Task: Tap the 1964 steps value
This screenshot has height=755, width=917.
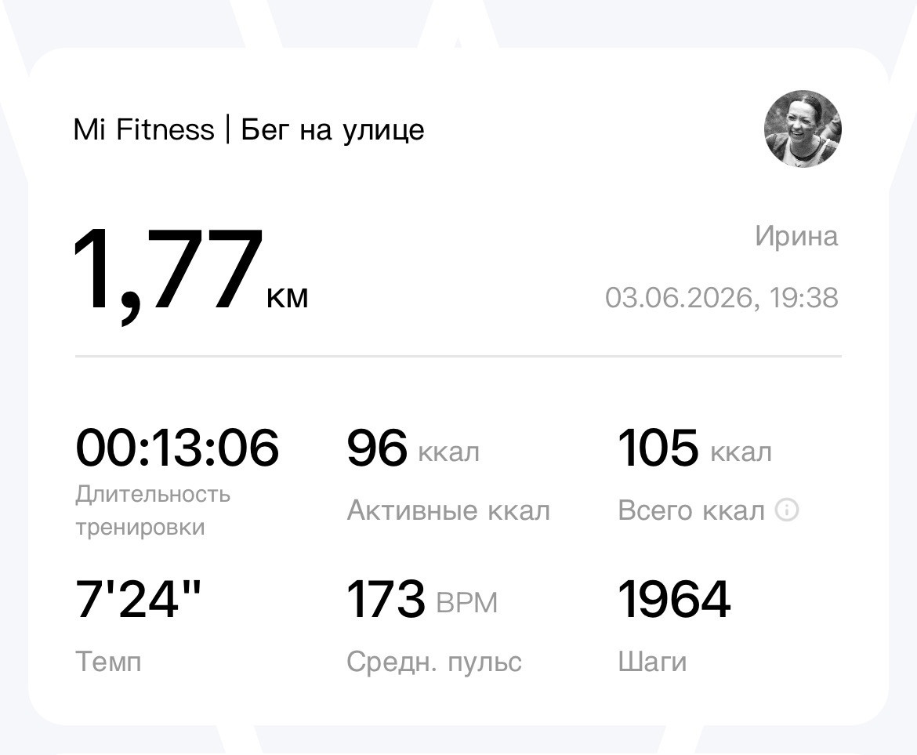Action: [674, 599]
